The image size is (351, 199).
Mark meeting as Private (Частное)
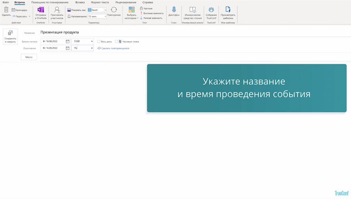tap(146, 8)
